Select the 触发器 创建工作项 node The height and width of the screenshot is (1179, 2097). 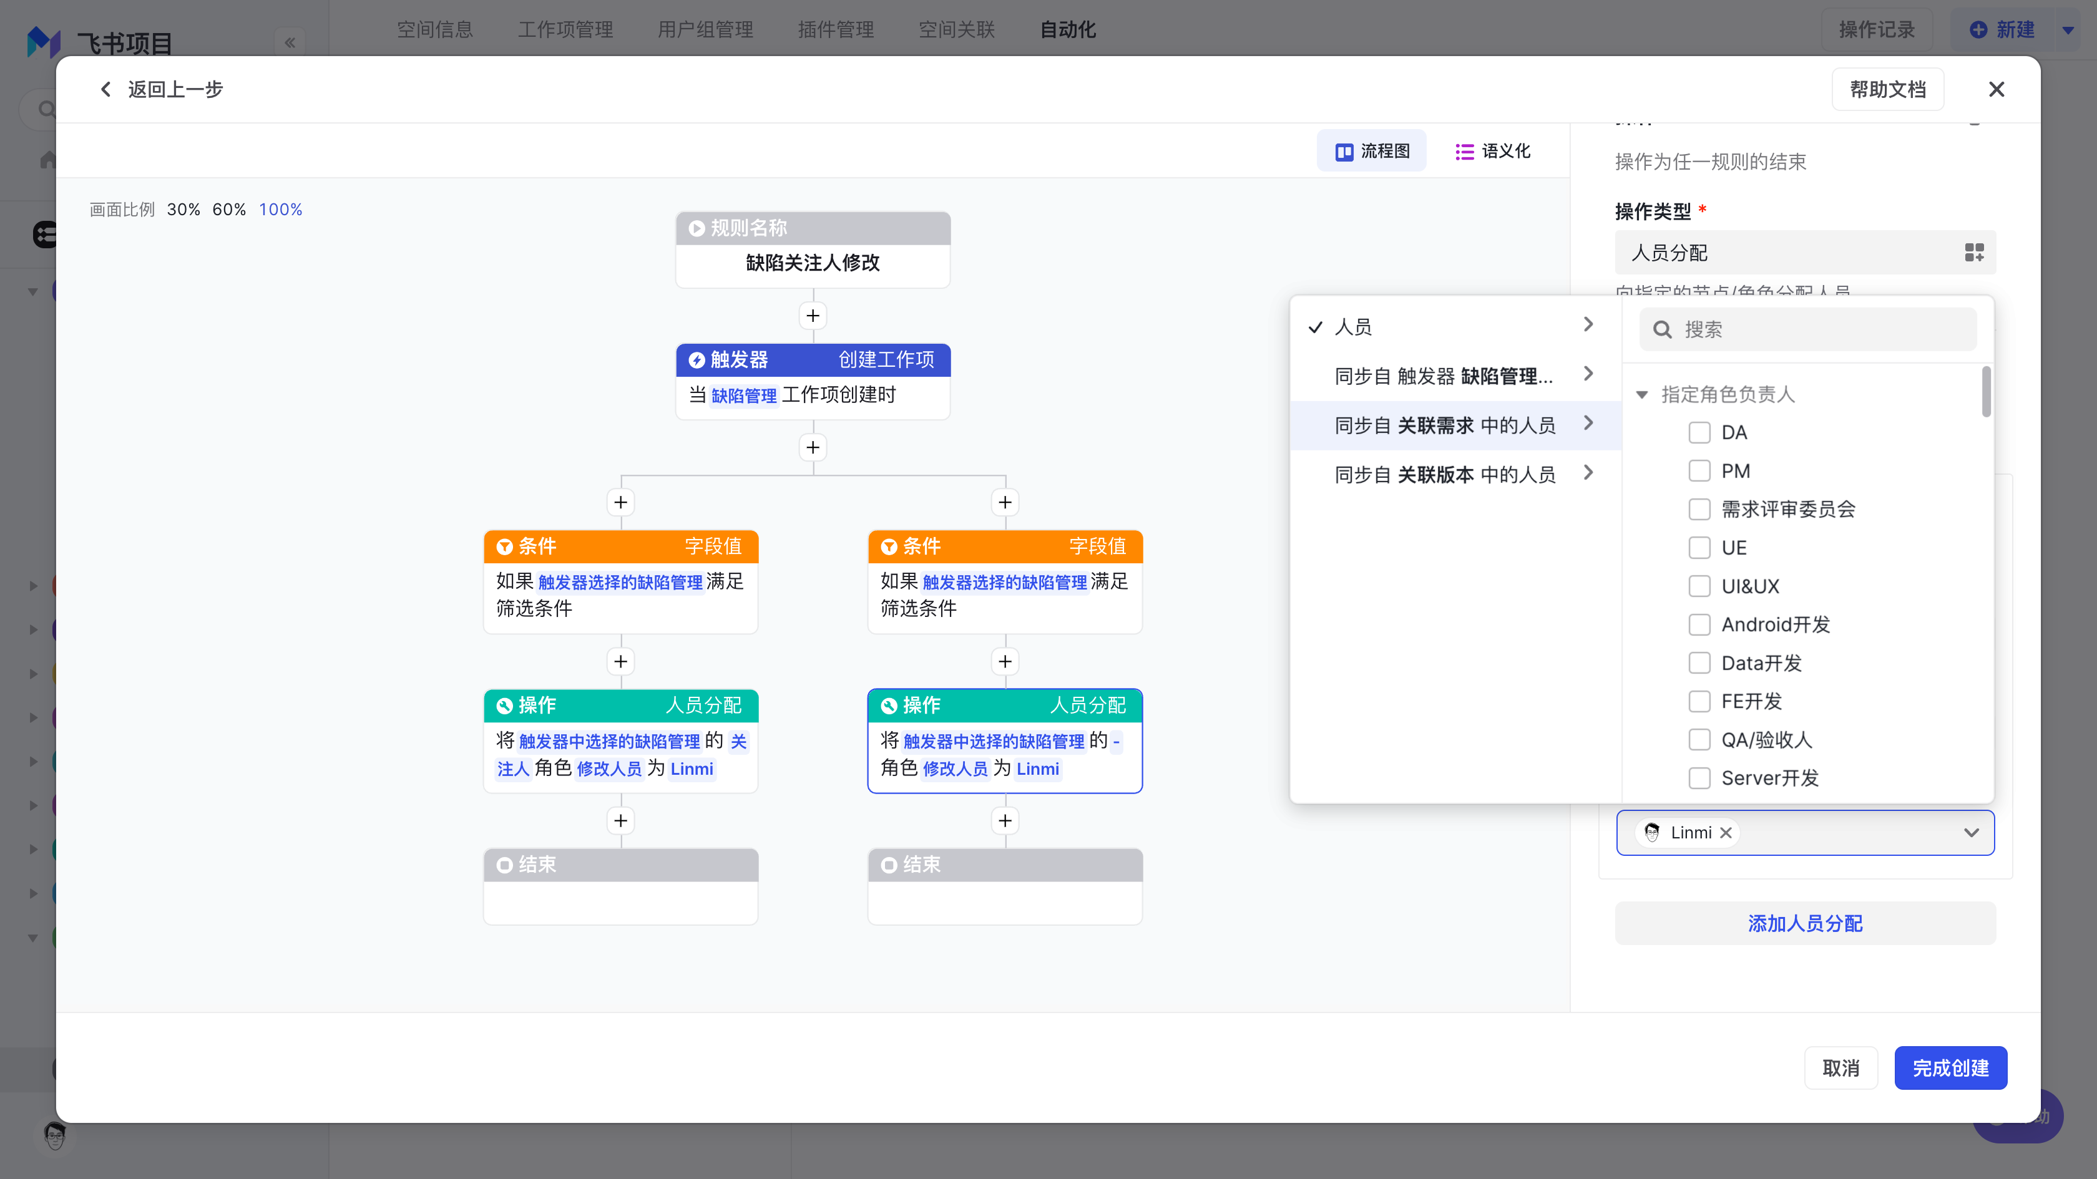[x=813, y=382]
